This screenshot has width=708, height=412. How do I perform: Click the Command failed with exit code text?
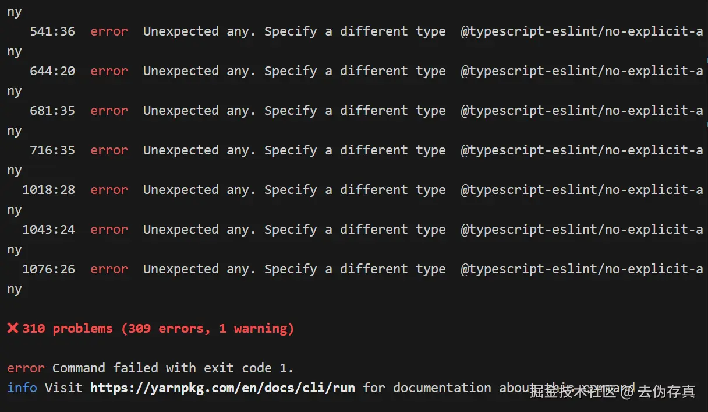pyautogui.click(x=173, y=368)
